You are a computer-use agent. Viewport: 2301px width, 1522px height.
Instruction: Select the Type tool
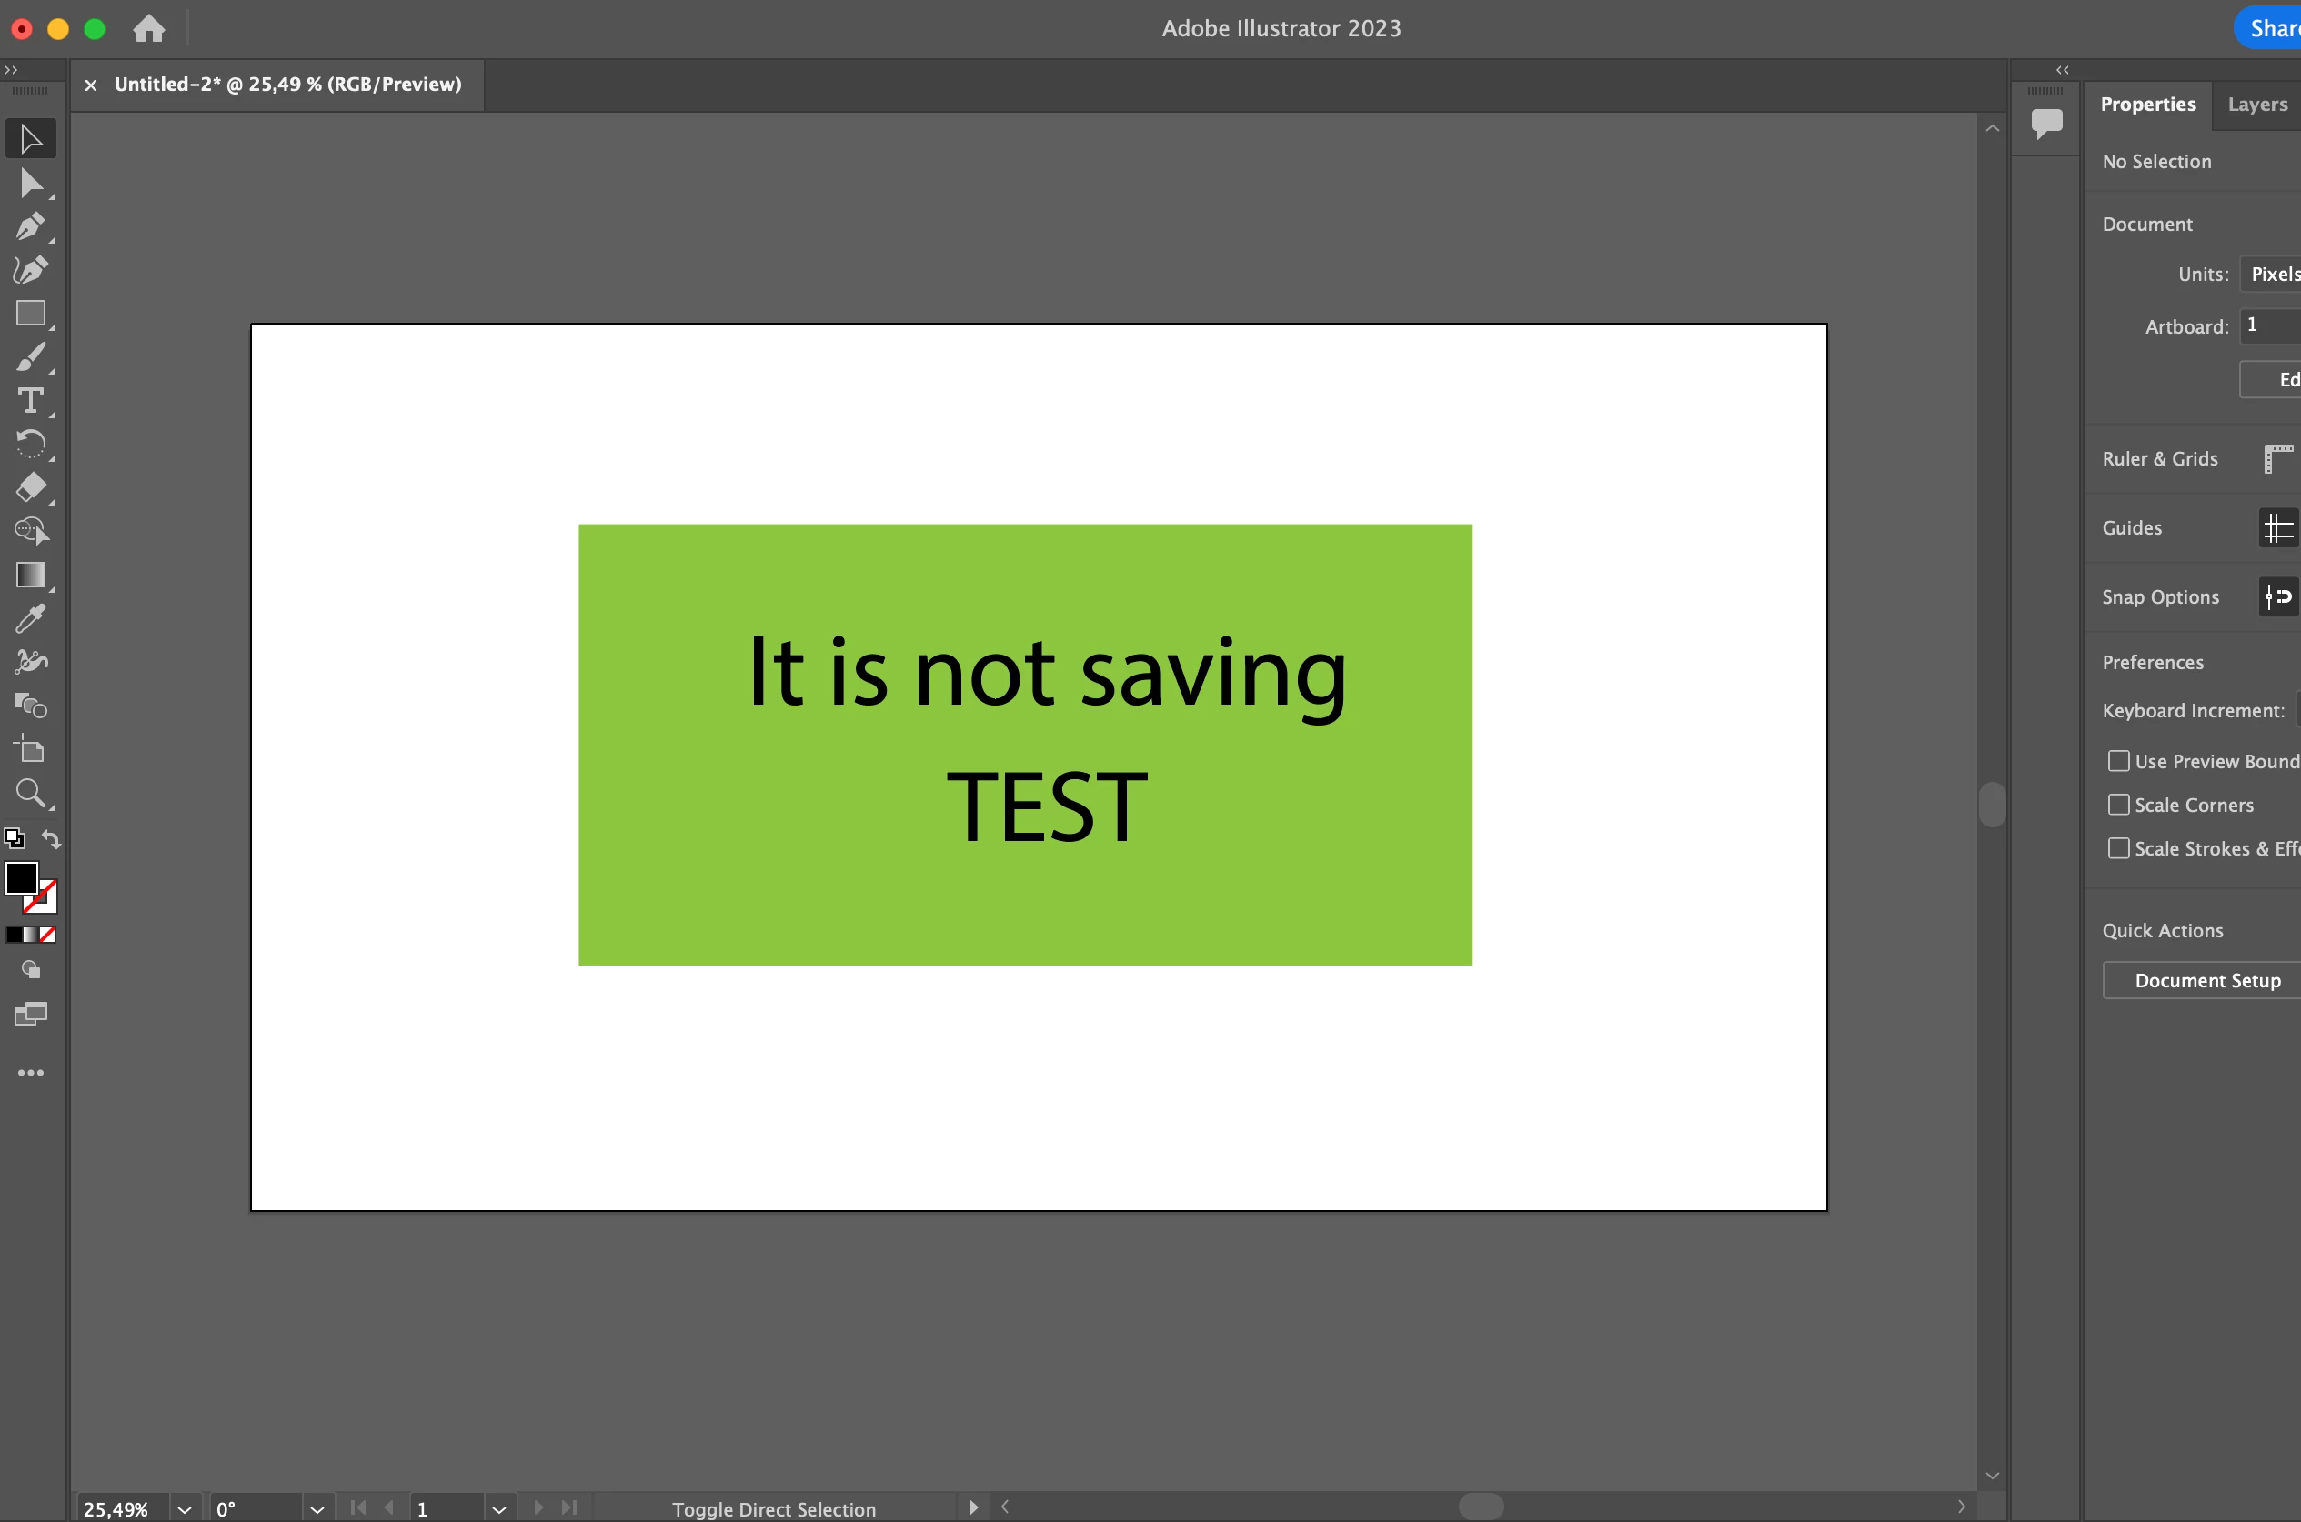point(30,401)
